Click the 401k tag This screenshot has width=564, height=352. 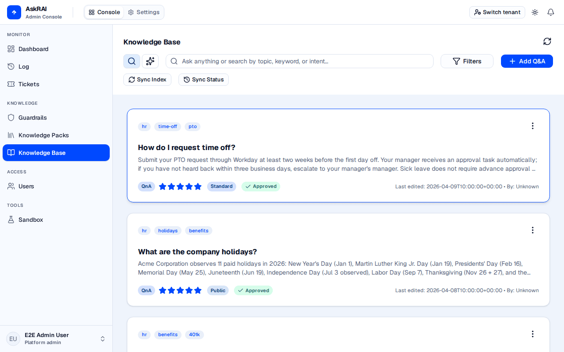tap(194, 334)
